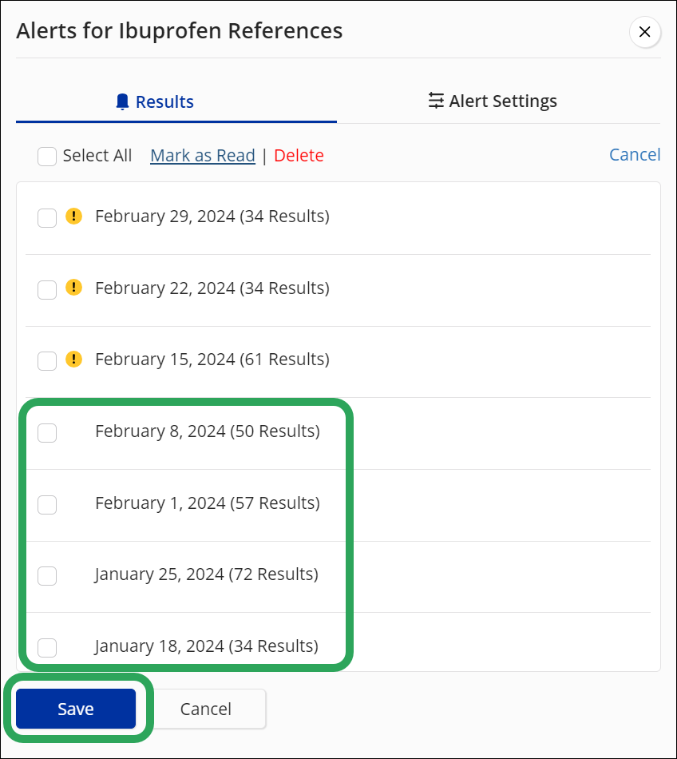Click unread warning icon for February 22
Screen dimensions: 677x759
(x=74, y=288)
